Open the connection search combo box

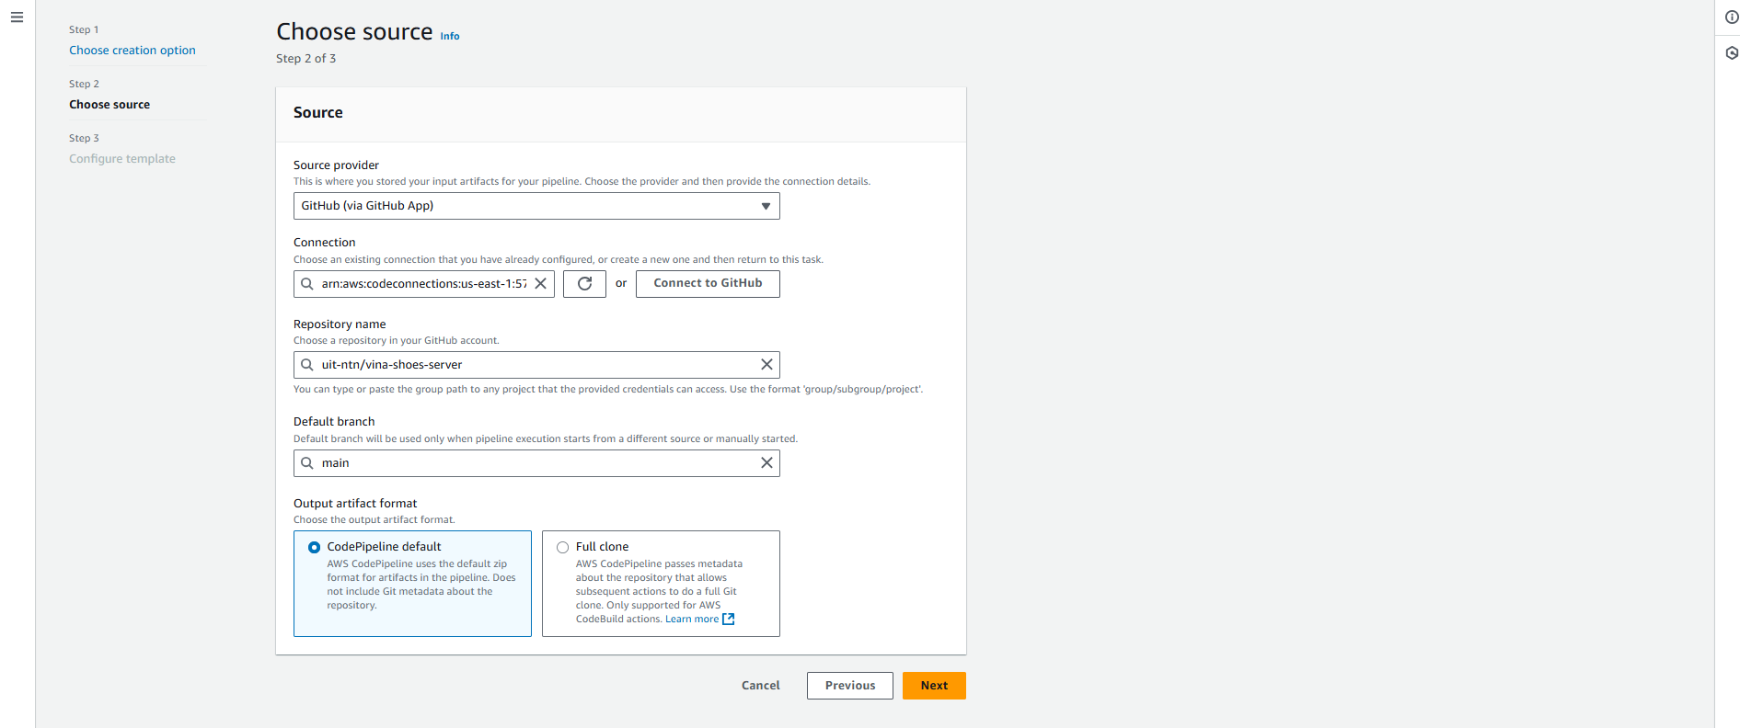423,284
